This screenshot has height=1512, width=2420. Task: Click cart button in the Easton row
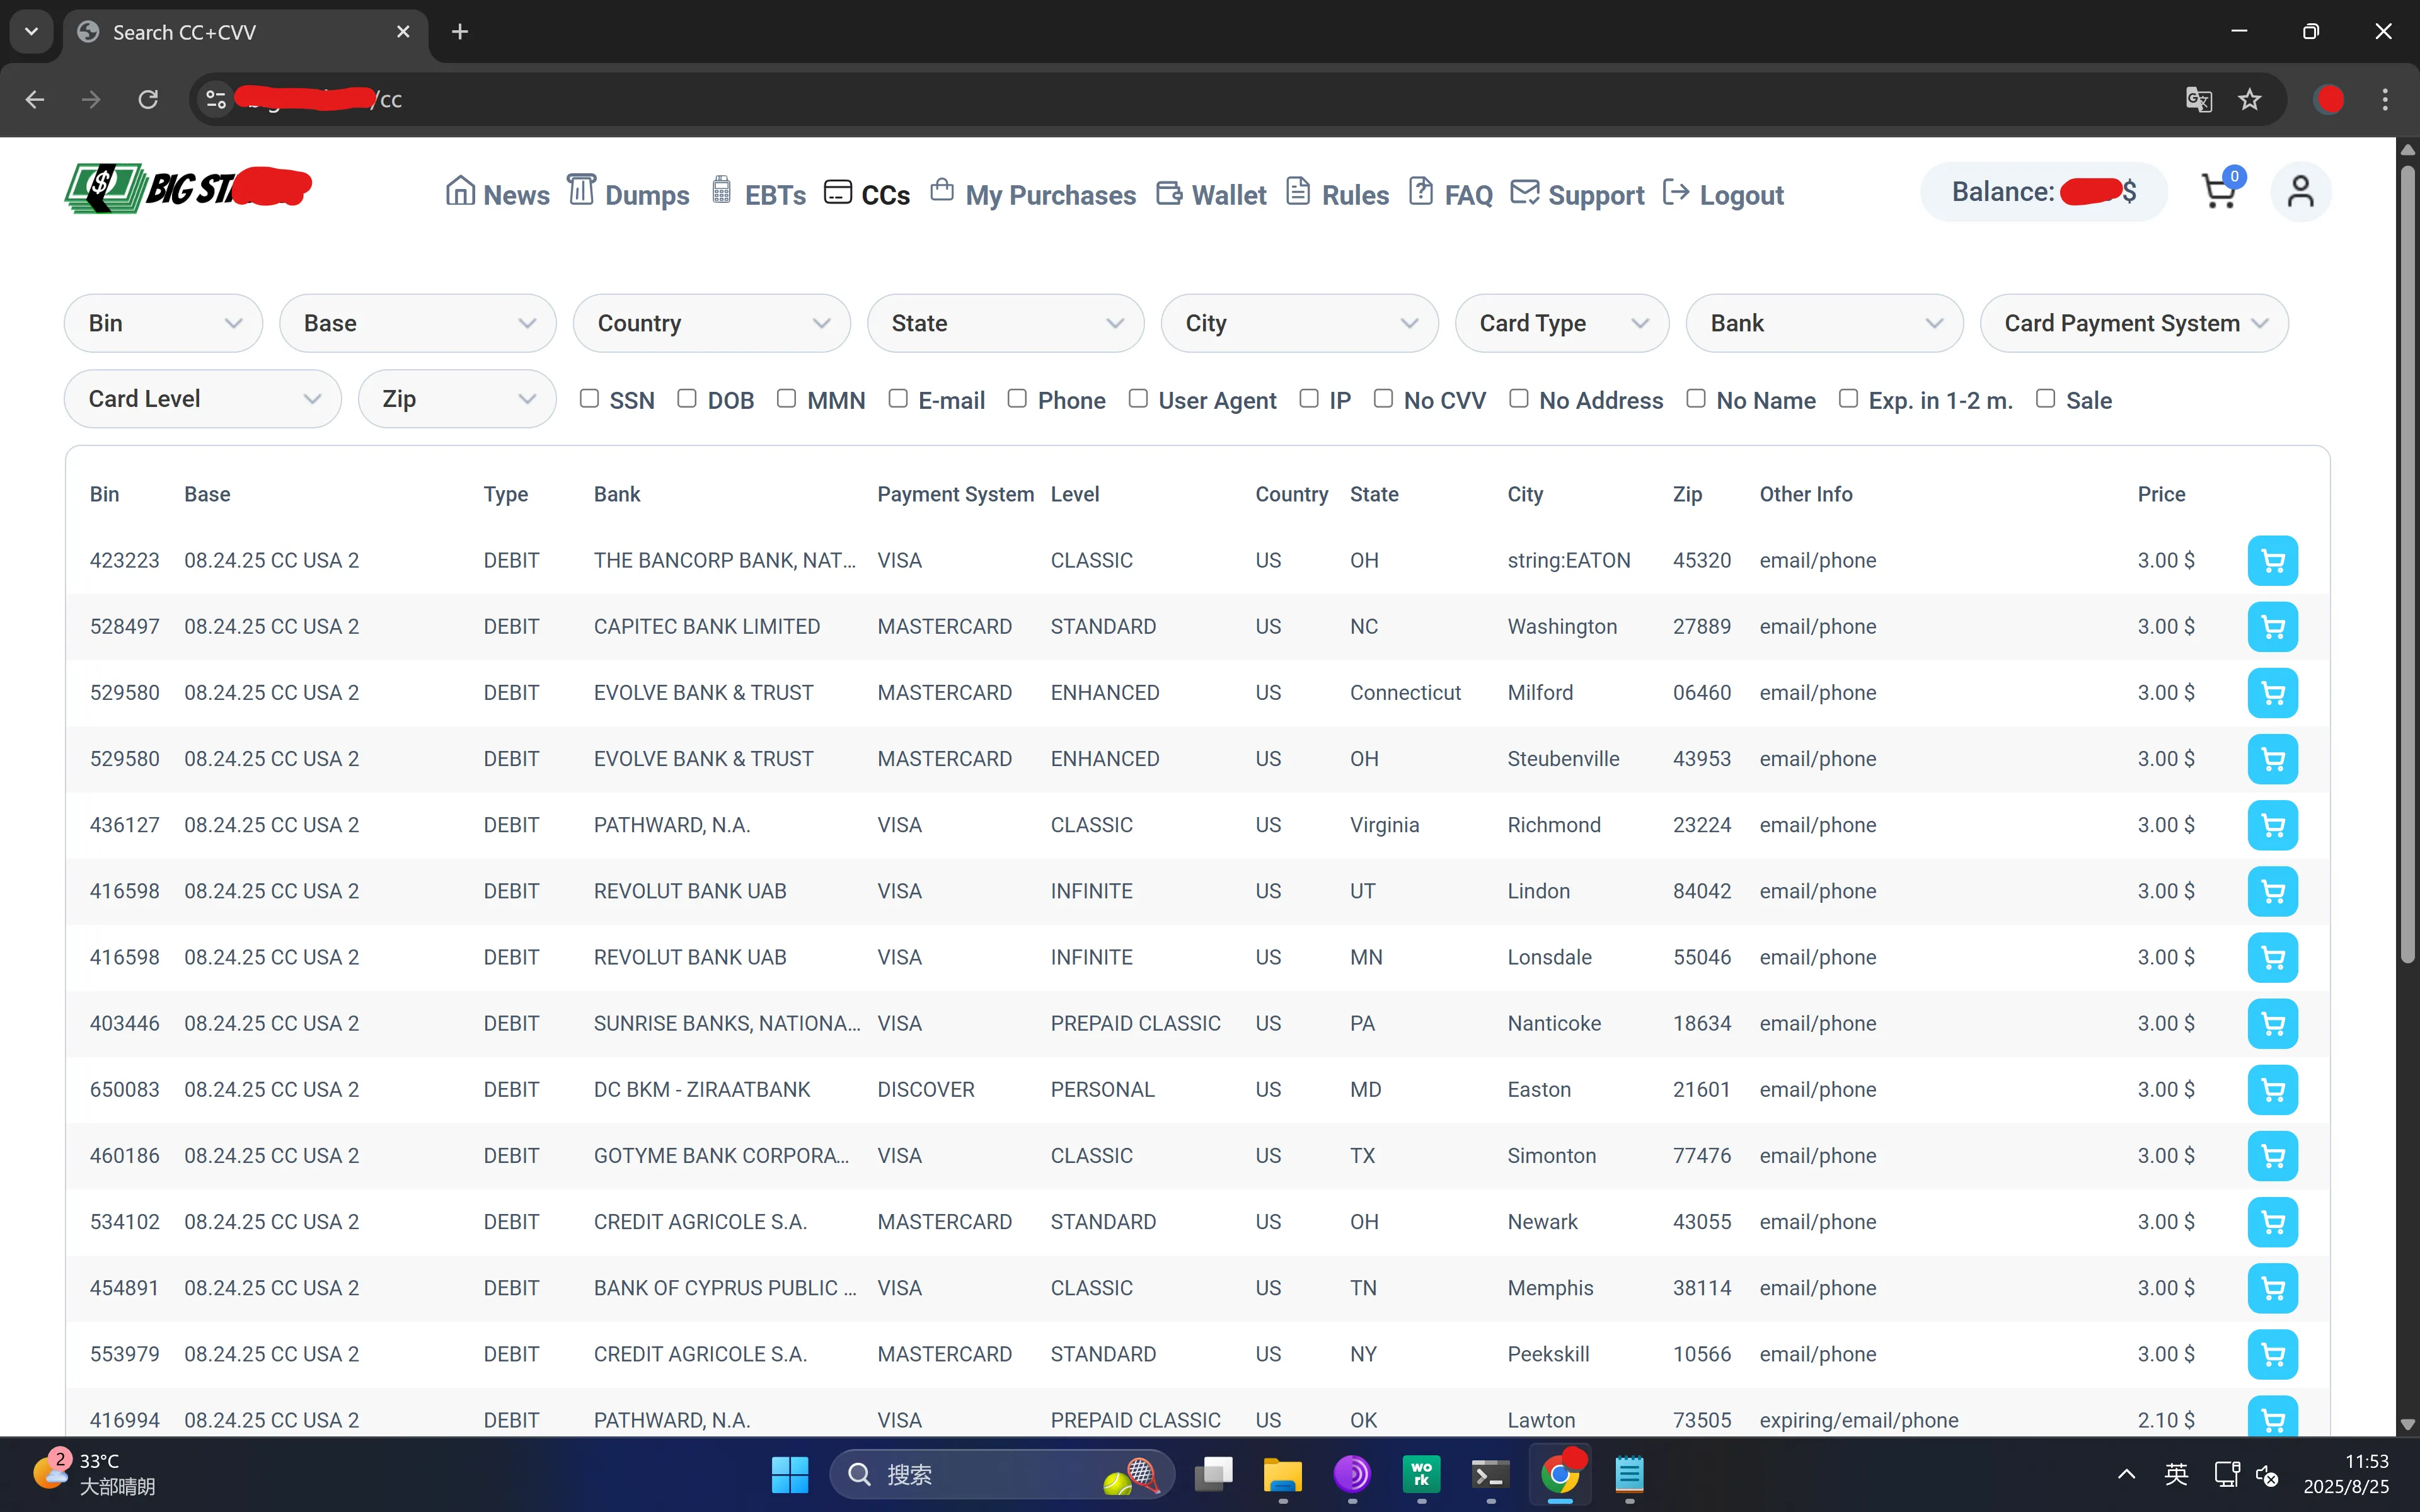(2272, 1090)
